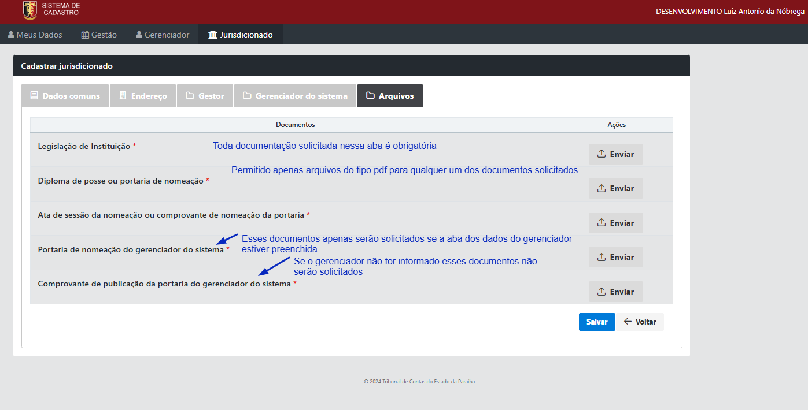Image resolution: width=808 pixels, height=410 pixels.
Task: Click Ata de sessão da nomeação label
Action: (171, 215)
